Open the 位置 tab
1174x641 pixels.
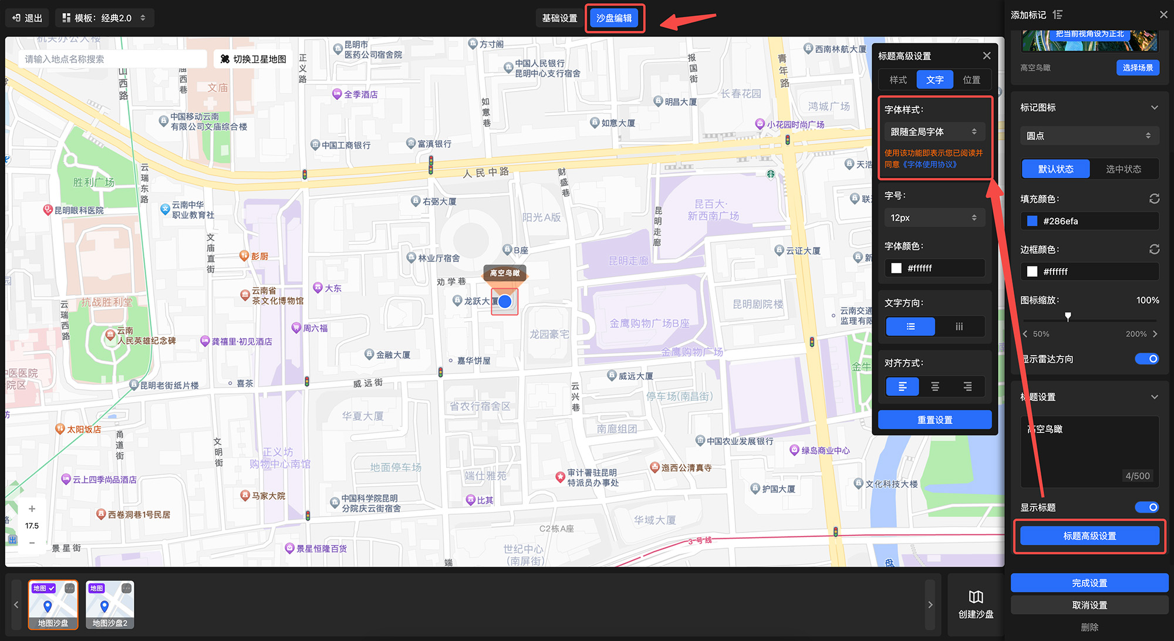(971, 80)
